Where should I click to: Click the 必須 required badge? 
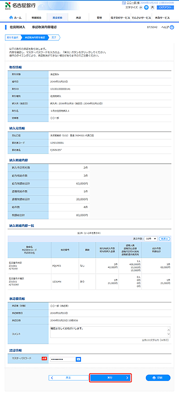[x=44, y=359]
